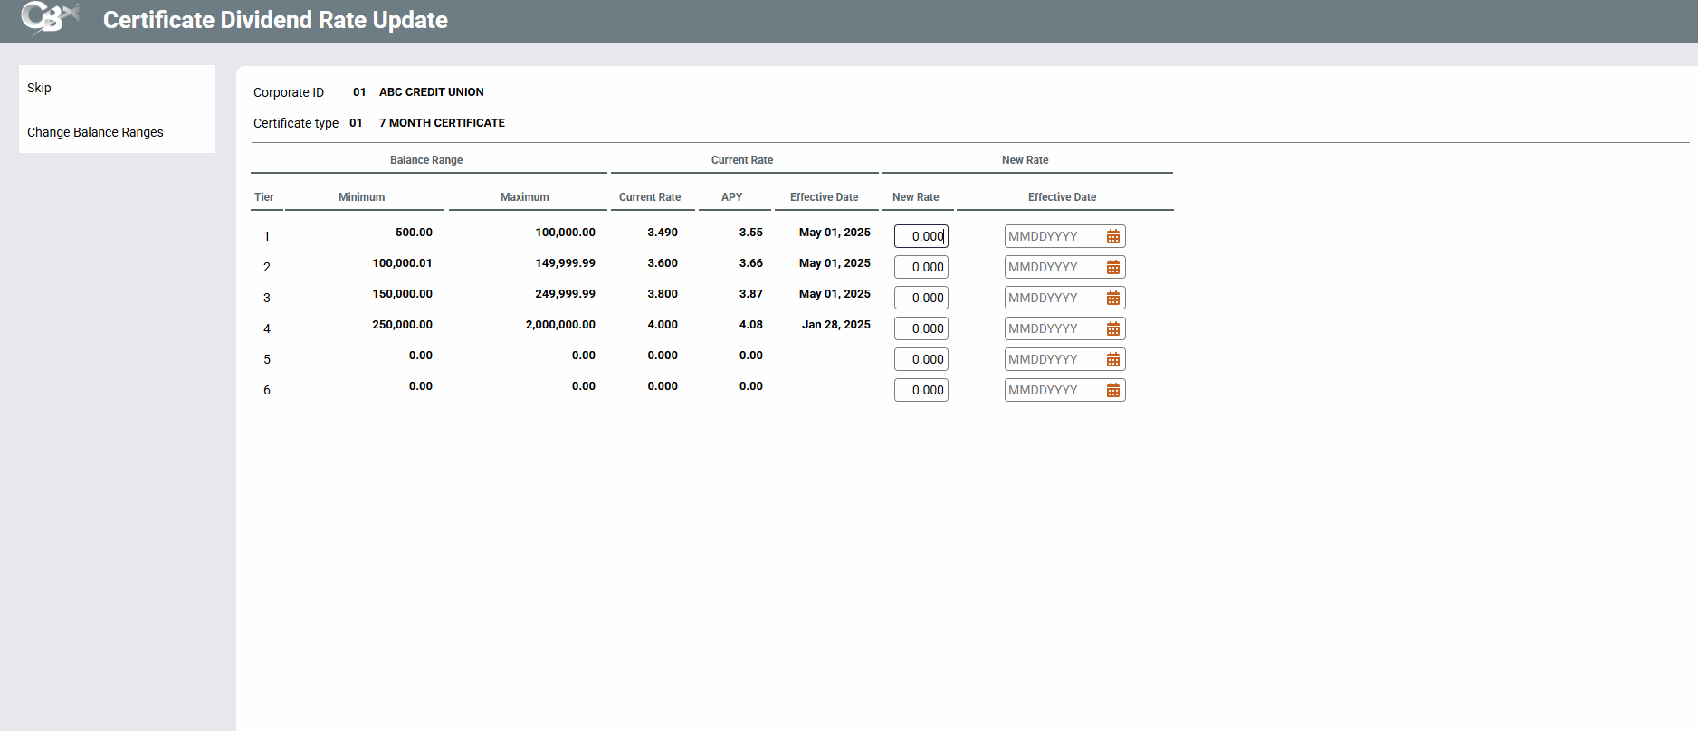This screenshot has width=1698, height=731.
Task: Open calendar picker for tier 1 effective date
Action: pyautogui.click(x=1113, y=236)
